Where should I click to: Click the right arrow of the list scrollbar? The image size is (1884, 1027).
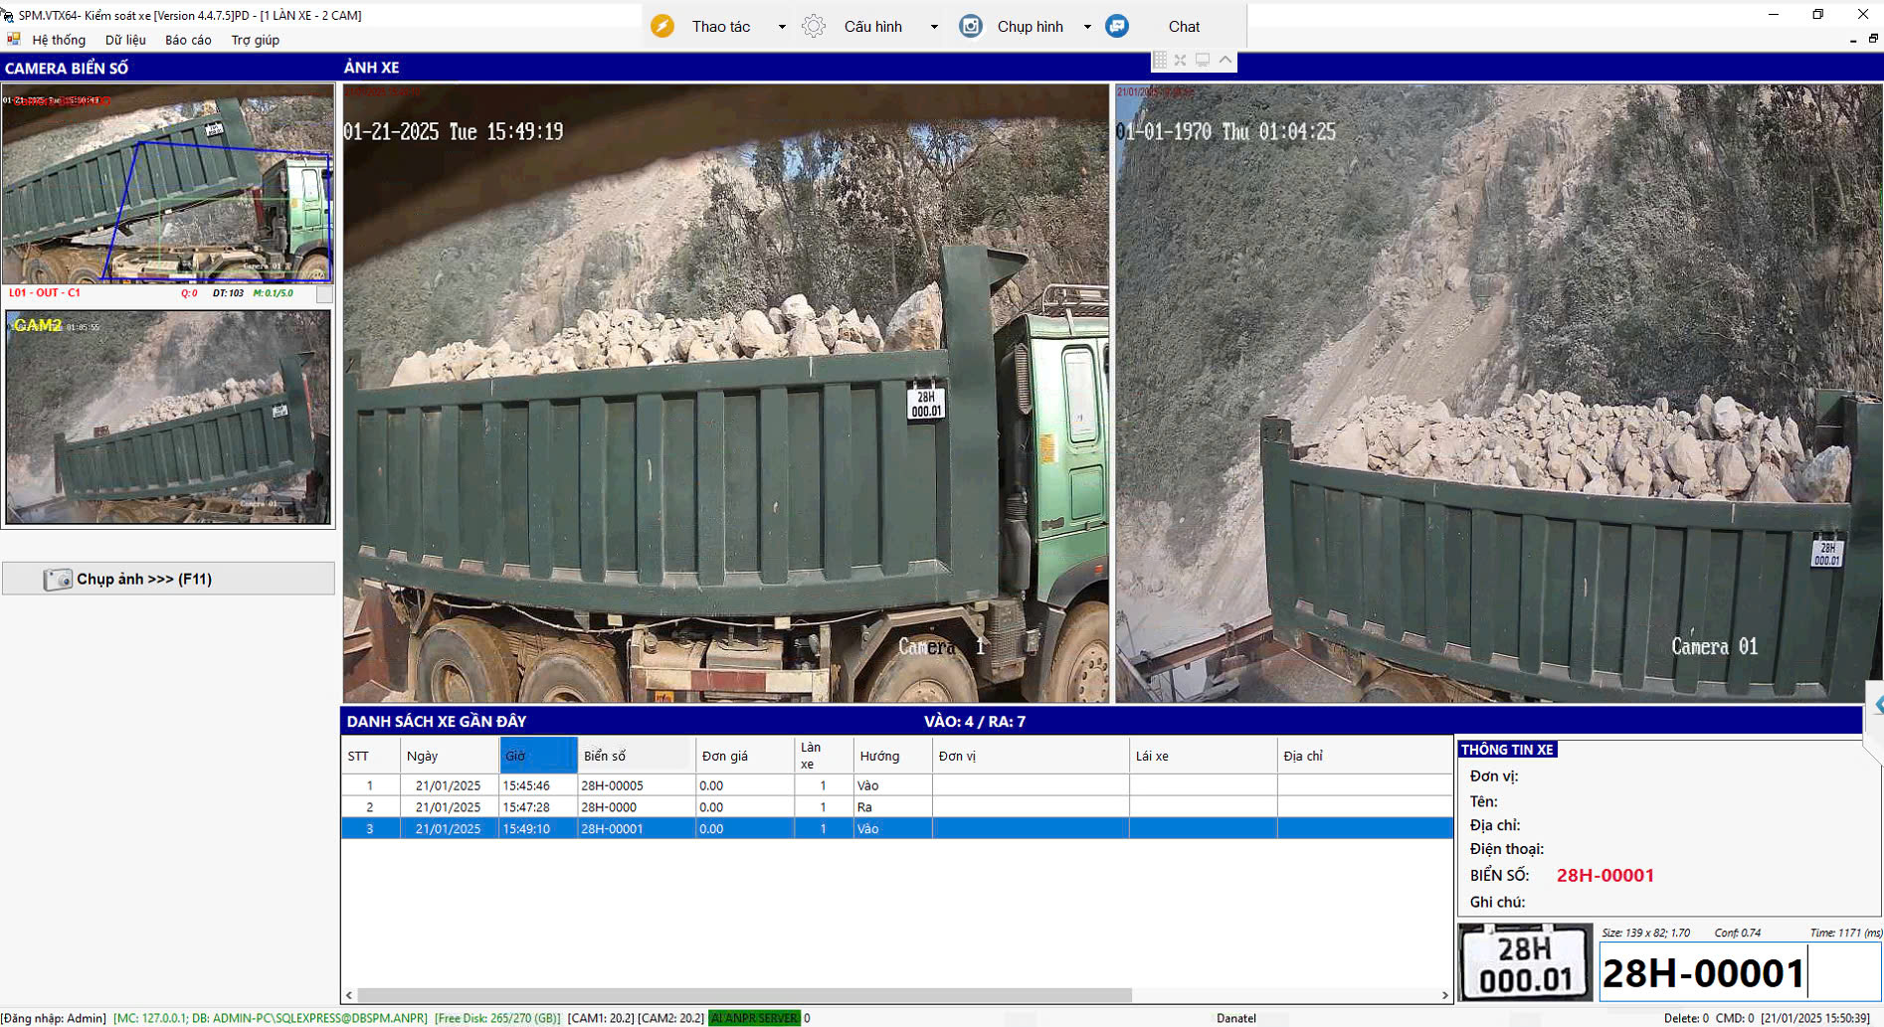pos(1445,995)
